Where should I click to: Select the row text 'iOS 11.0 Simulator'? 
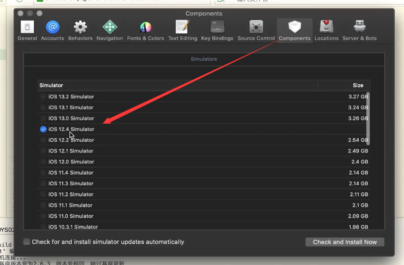tap(71, 216)
